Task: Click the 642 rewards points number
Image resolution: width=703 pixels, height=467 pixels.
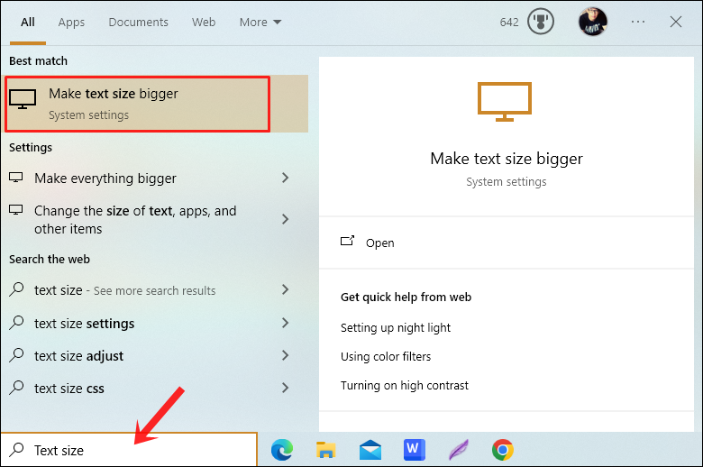Action: [509, 22]
